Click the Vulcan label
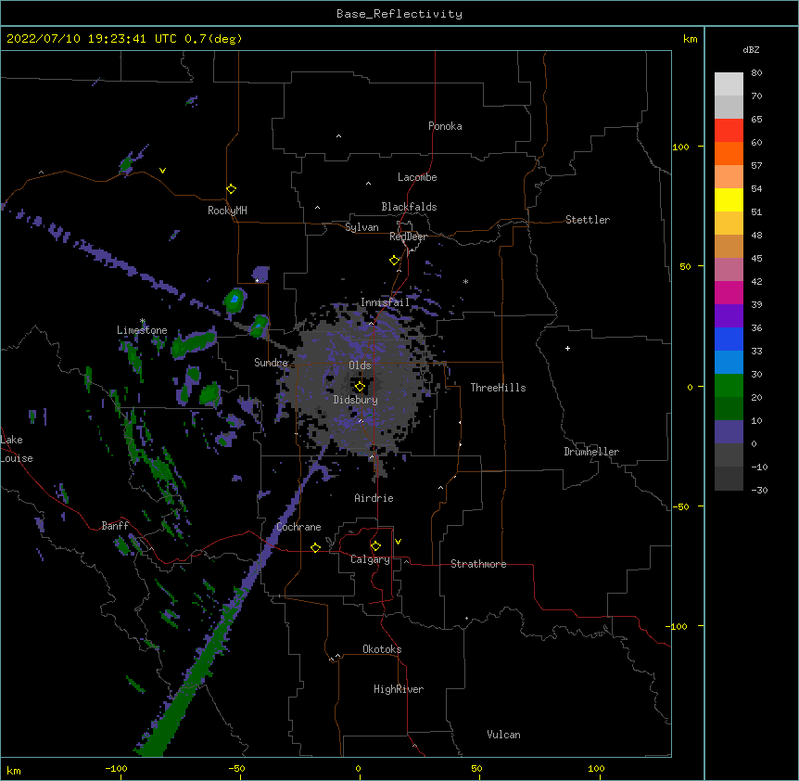The image size is (799, 781). (x=503, y=735)
